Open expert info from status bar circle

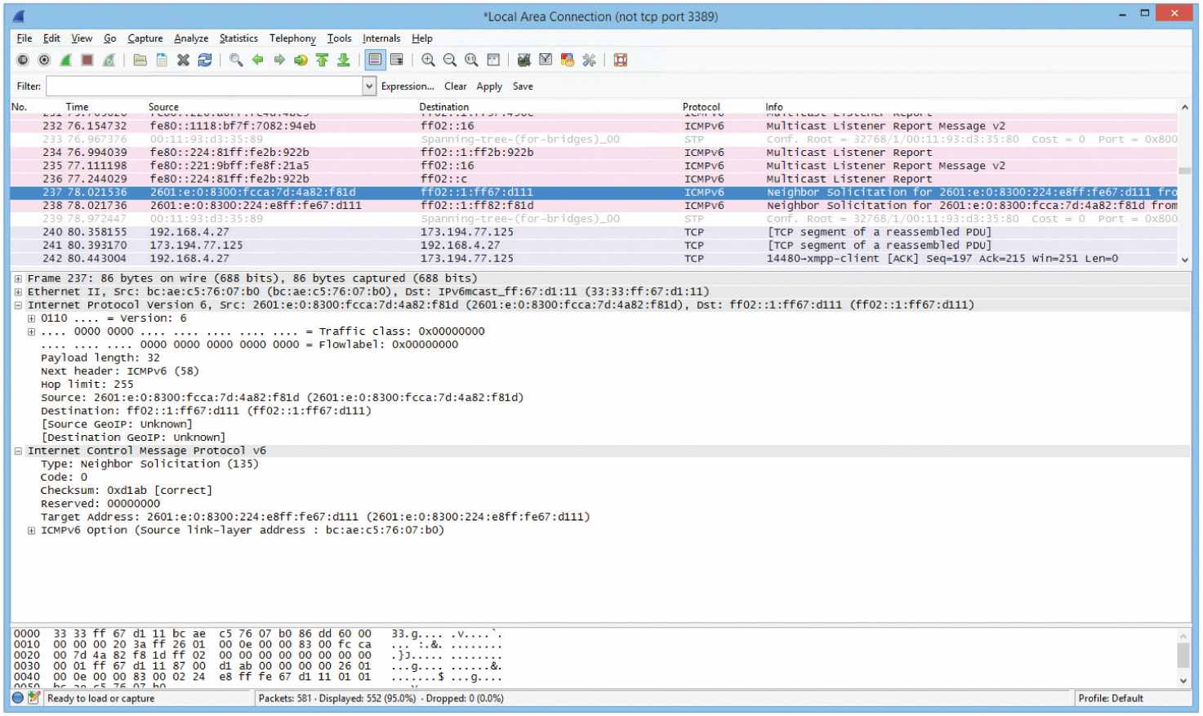(18, 698)
